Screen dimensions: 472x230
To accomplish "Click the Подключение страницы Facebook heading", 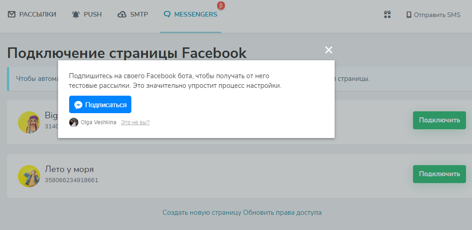I will click(127, 53).
